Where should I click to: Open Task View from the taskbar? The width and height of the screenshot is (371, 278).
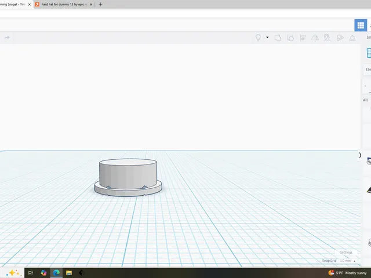(x=31, y=273)
